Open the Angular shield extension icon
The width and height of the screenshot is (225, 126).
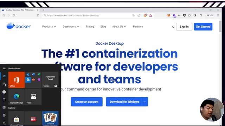click(x=184, y=15)
